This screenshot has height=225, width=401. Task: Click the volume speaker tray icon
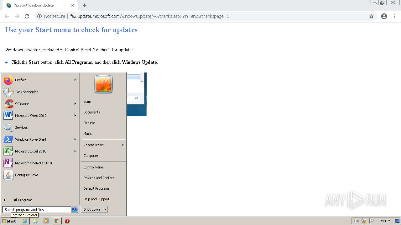pyautogui.click(x=356, y=221)
